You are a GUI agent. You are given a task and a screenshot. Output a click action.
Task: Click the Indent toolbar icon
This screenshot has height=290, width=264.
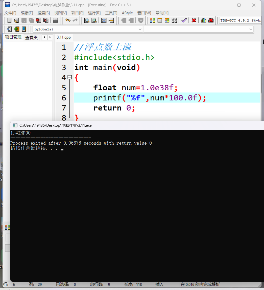(124, 20)
